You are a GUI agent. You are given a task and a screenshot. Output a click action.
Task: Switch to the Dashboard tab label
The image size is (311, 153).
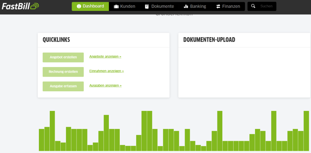point(93,6)
